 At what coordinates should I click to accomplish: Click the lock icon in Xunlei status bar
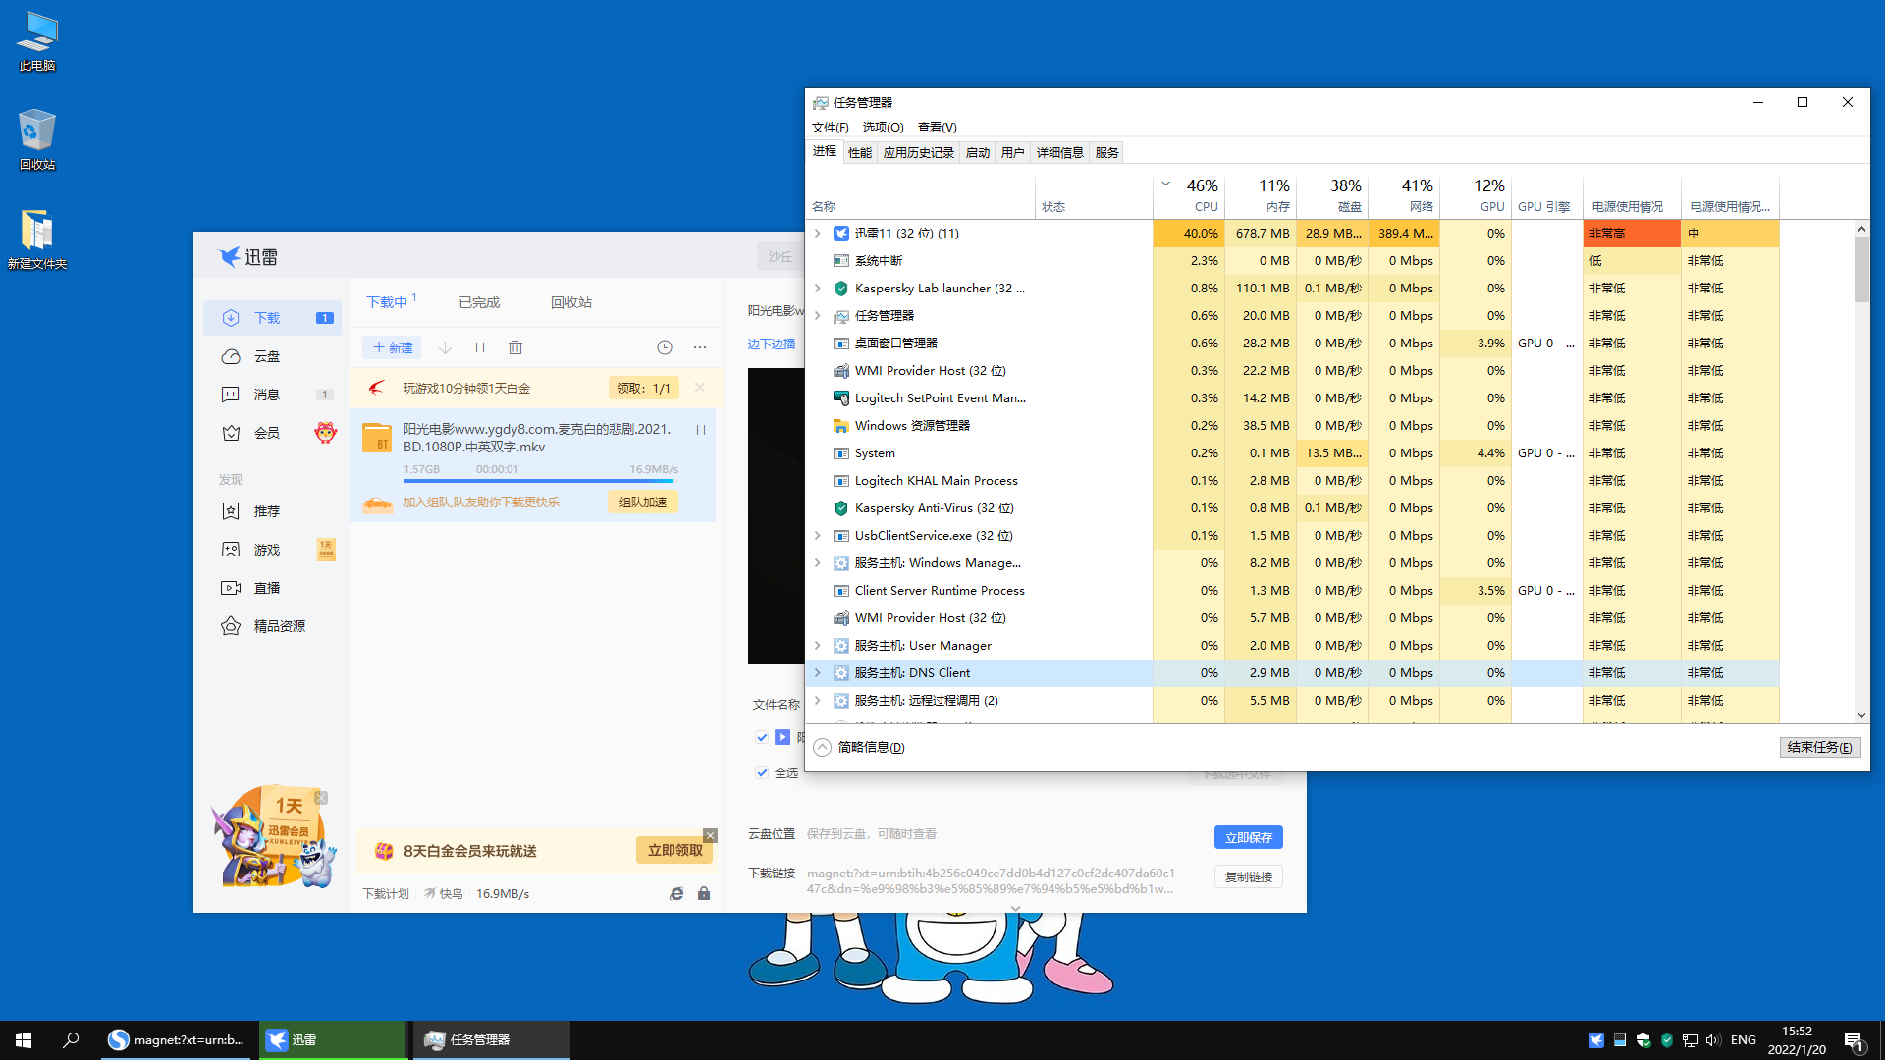coord(704,893)
